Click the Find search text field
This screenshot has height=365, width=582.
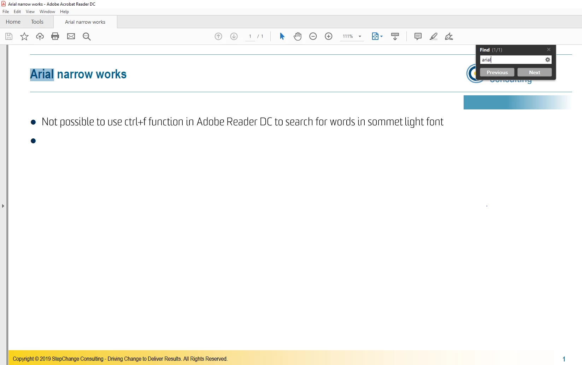(x=512, y=60)
